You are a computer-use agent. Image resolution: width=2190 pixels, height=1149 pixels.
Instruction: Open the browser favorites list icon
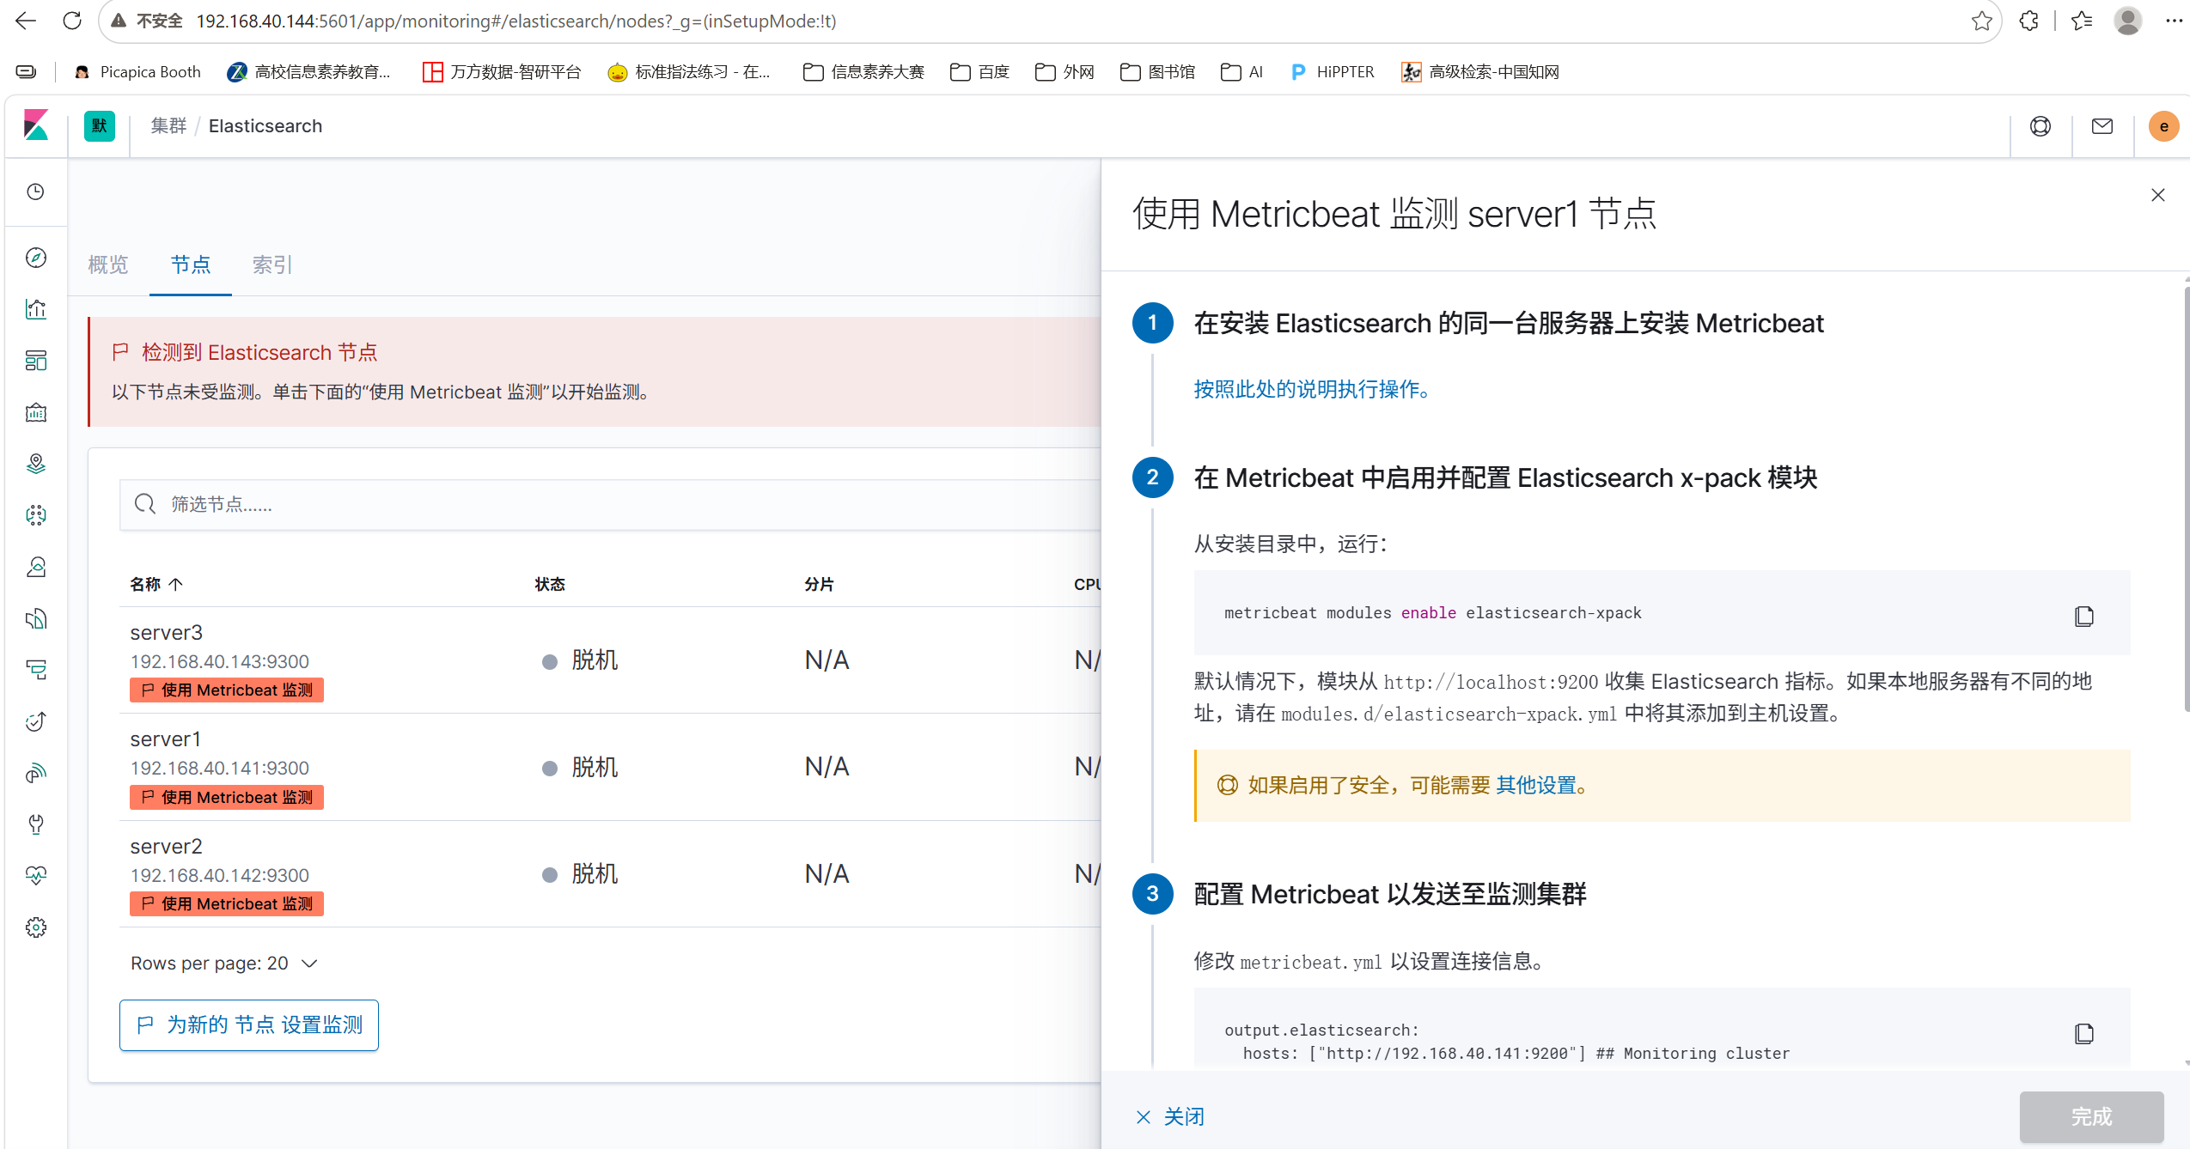(x=2082, y=21)
